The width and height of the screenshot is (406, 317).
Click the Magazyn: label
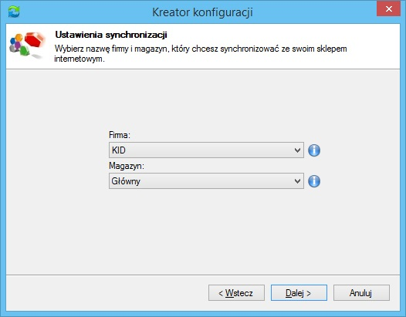(x=127, y=166)
